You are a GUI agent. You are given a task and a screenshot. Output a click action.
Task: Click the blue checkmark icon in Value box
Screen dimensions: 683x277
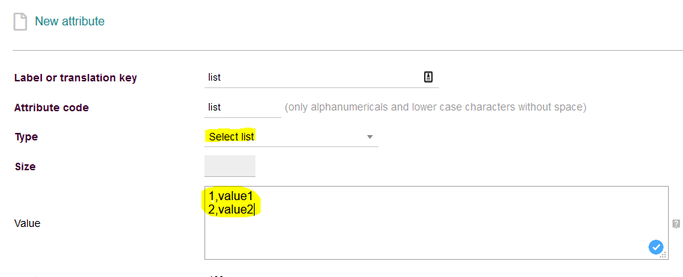655,247
